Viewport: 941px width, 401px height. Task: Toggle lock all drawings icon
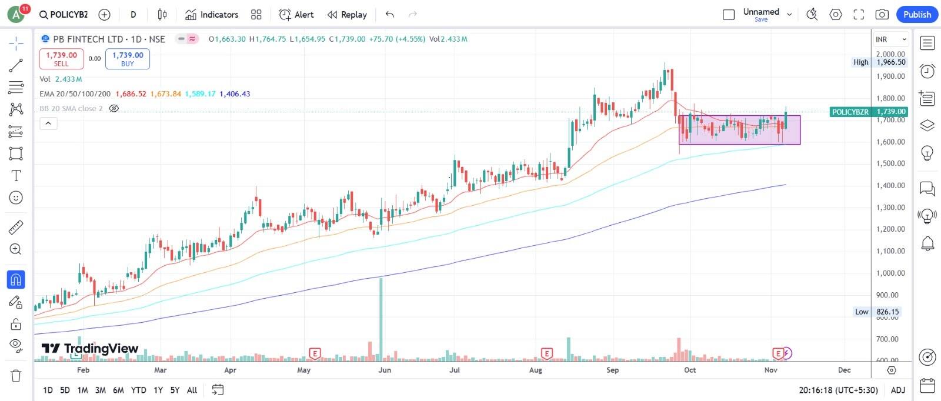point(16,325)
